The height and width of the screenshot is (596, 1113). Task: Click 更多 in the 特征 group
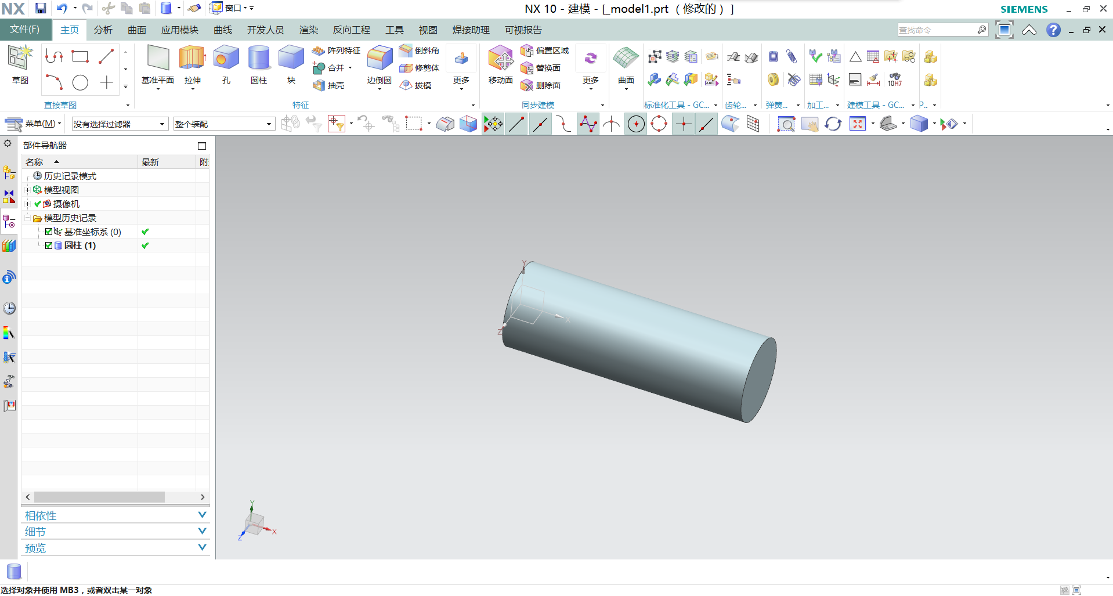click(x=461, y=66)
